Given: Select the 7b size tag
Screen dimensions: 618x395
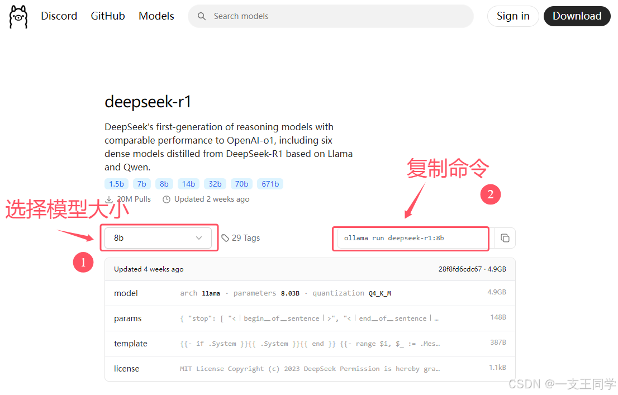Looking at the screenshot, I should point(142,184).
